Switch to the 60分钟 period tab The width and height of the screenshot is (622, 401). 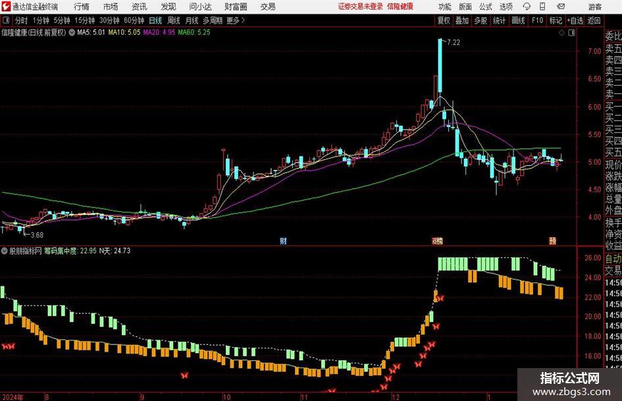[134, 20]
